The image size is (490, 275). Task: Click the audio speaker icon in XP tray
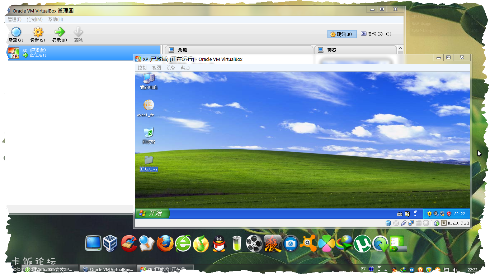point(436,214)
